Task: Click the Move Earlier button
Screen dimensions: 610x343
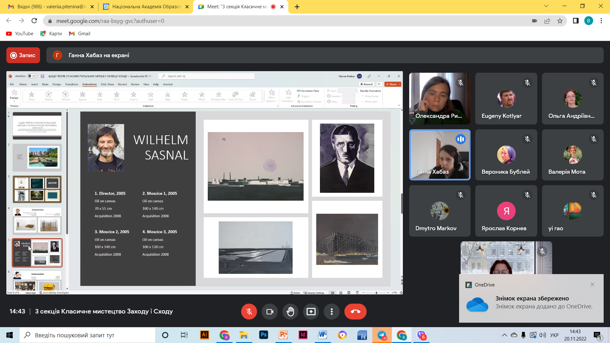Action: click(x=370, y=96)
